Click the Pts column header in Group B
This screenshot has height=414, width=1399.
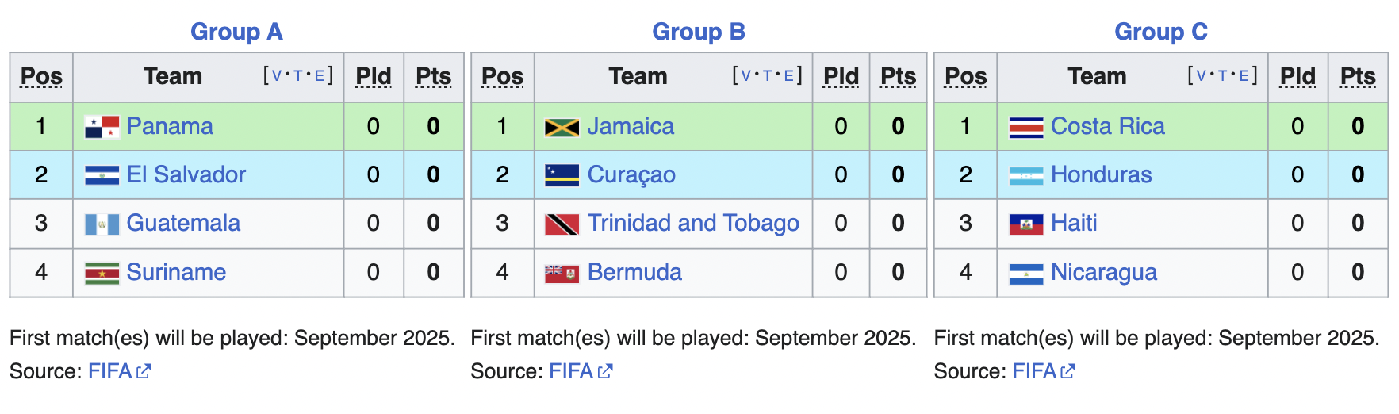(898, 76)
